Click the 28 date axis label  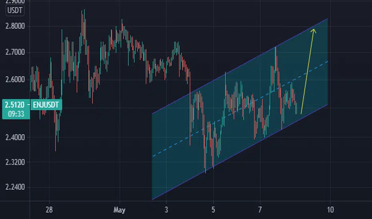pyautogui.click(x=49, y=210)
